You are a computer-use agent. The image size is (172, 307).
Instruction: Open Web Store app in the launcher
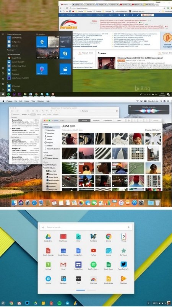click(x=94, y=280)
